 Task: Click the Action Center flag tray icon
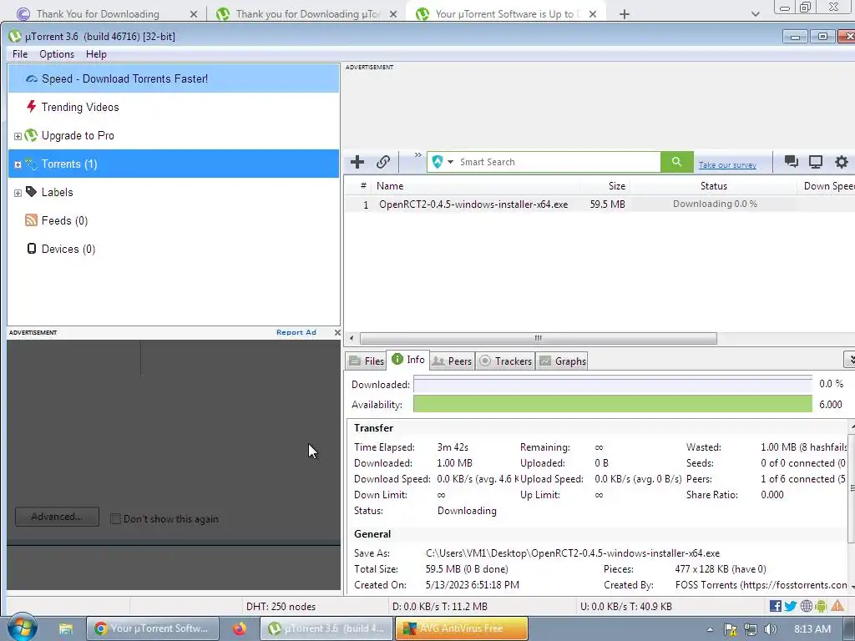click(730, 629)
